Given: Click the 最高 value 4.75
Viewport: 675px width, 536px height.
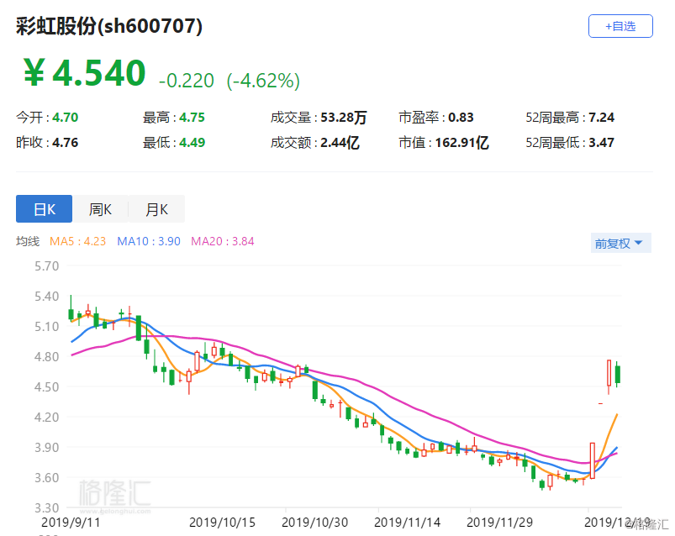Looking at the screenshot, I should tap(192, 118).
